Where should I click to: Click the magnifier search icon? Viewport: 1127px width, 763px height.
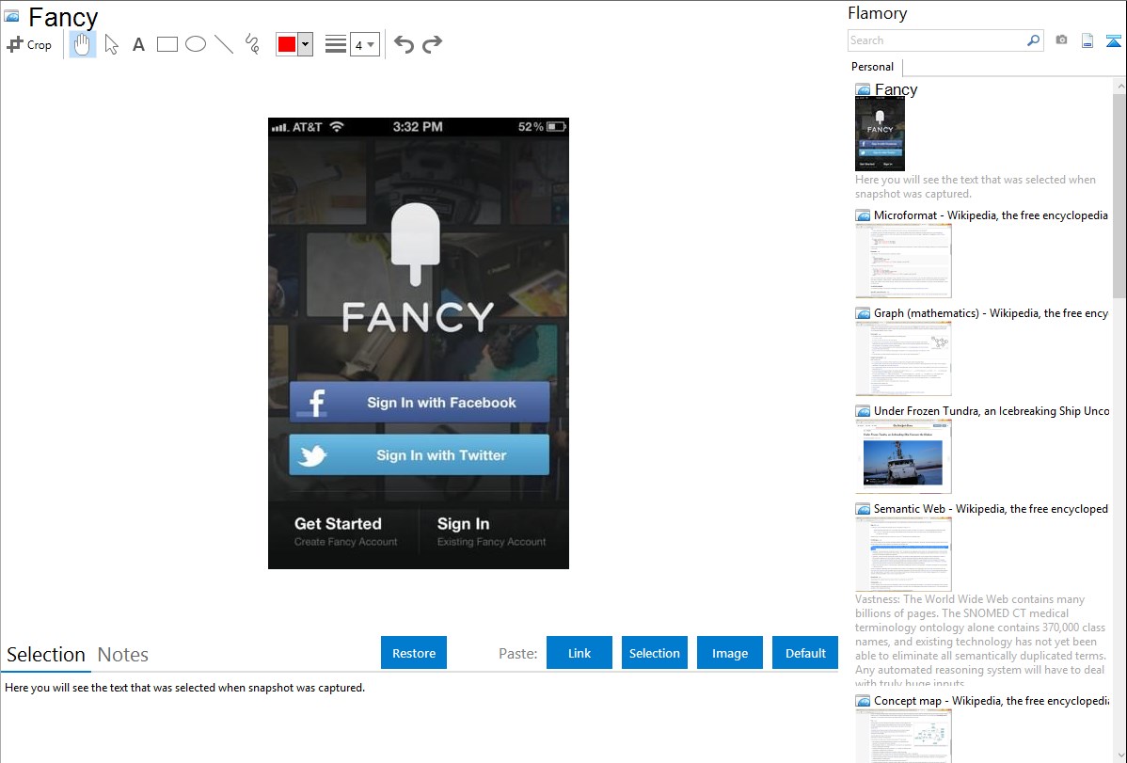click(1034, 40)
